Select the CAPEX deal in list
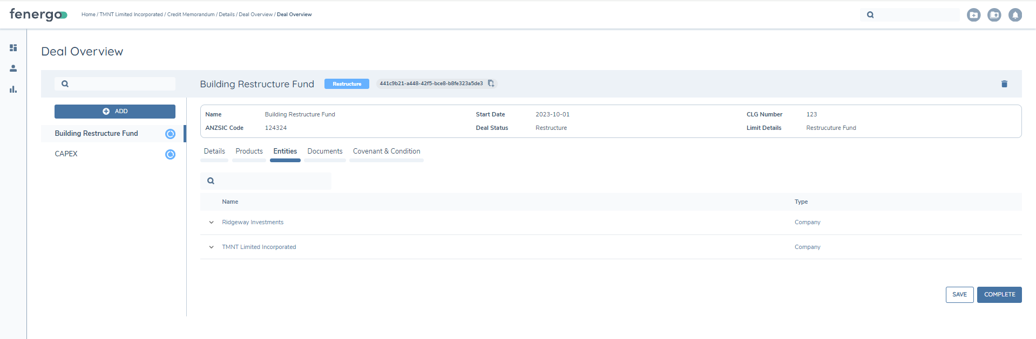This screenshot has height=339, width=1036. (66, 154)
